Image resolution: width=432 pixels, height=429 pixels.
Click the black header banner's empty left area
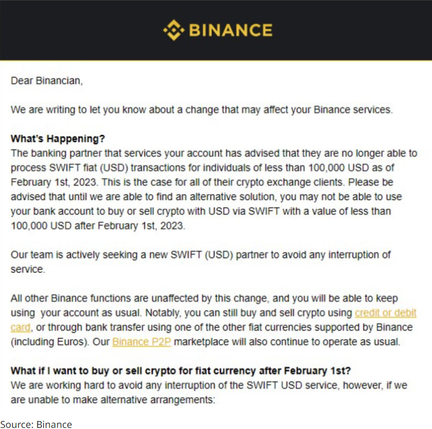pyautogui.click(x=69, y=30)
